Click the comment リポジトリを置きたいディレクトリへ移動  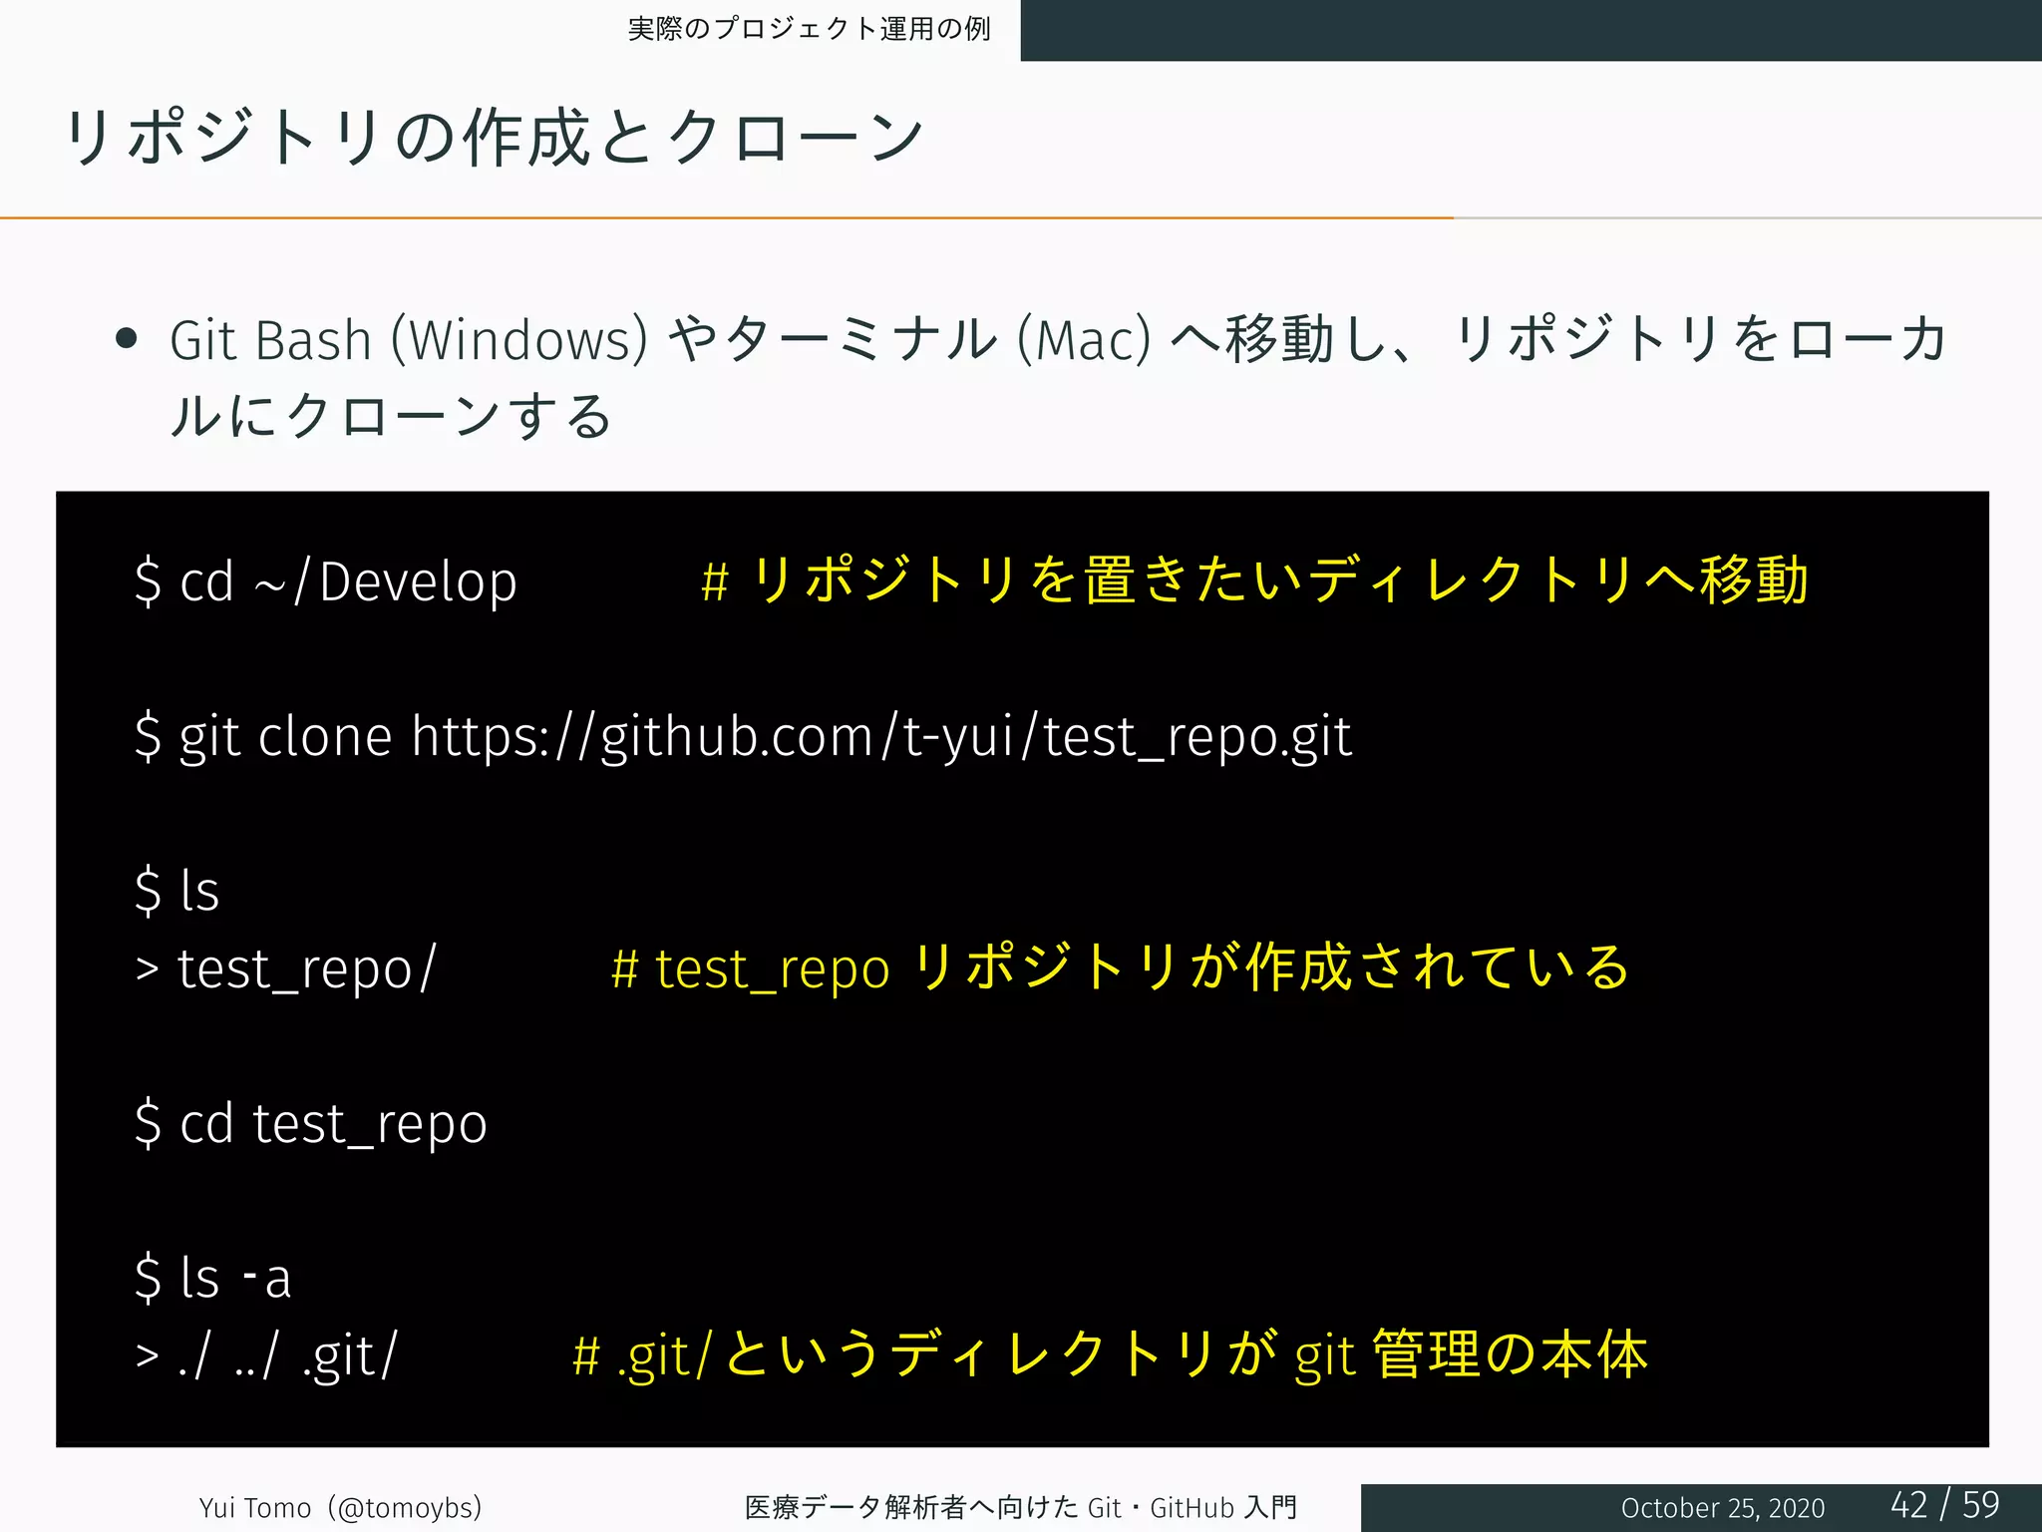coord(1255,579)
